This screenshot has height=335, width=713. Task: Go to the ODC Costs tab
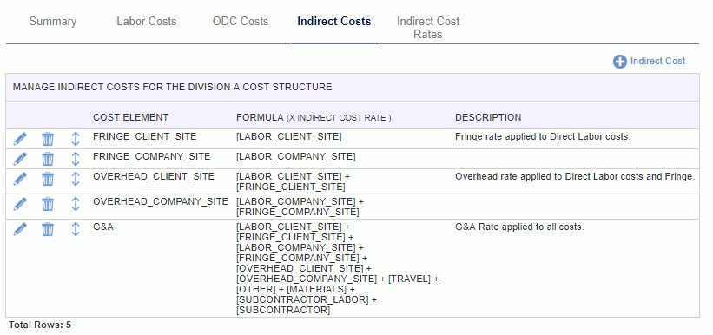(x=241, y=22)
